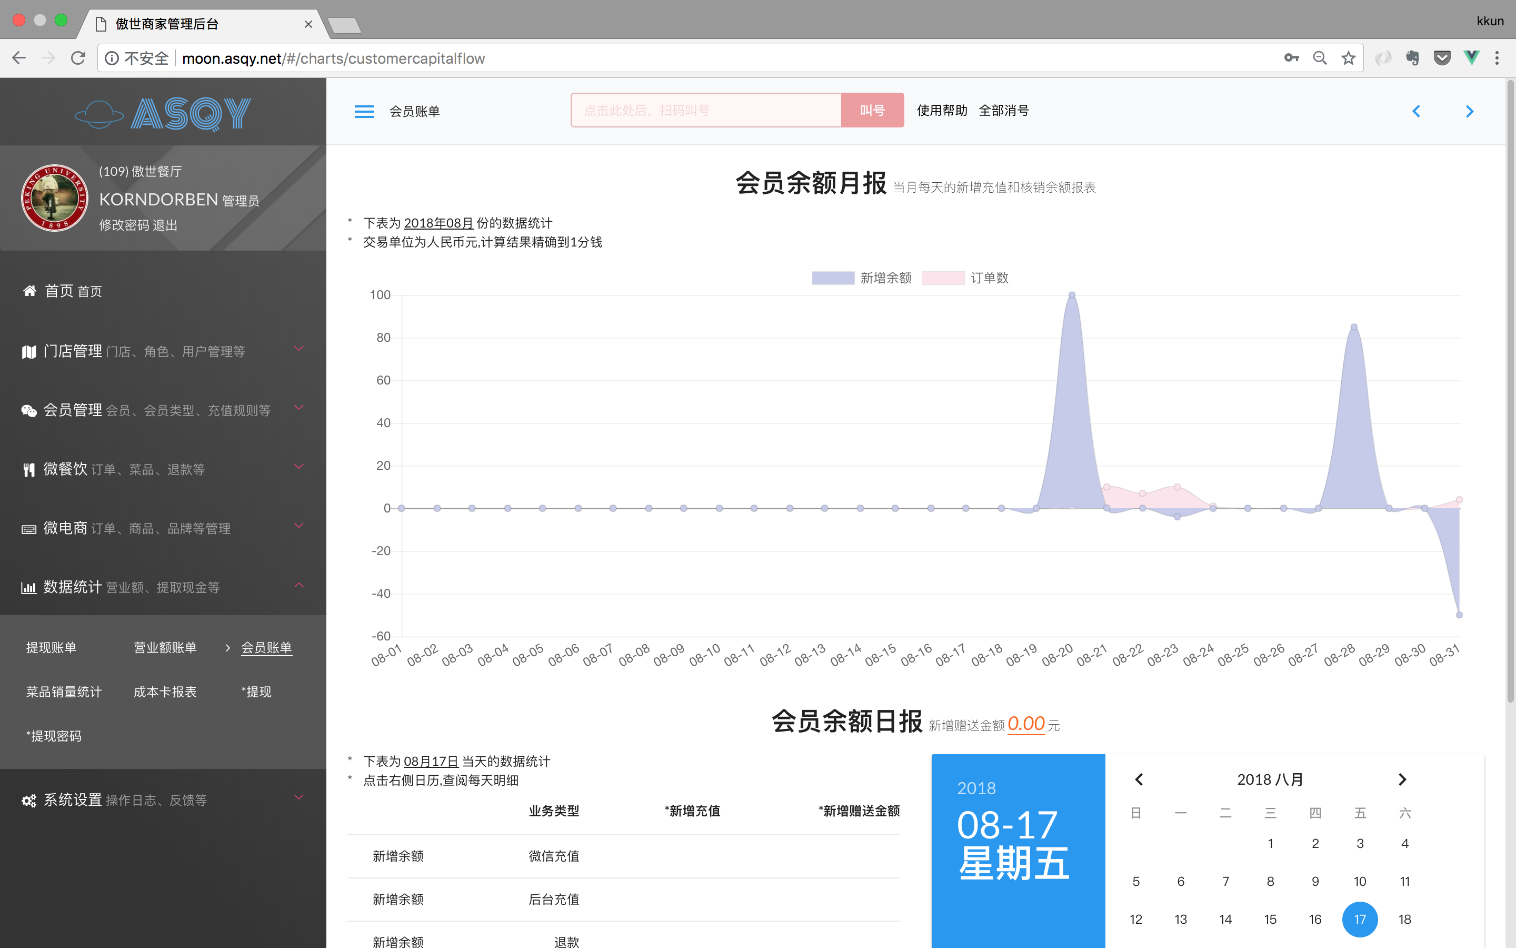Expand 会员管理 menu chevron
1516x948 pixels.
pyautogui.click(x=299, y=408)
